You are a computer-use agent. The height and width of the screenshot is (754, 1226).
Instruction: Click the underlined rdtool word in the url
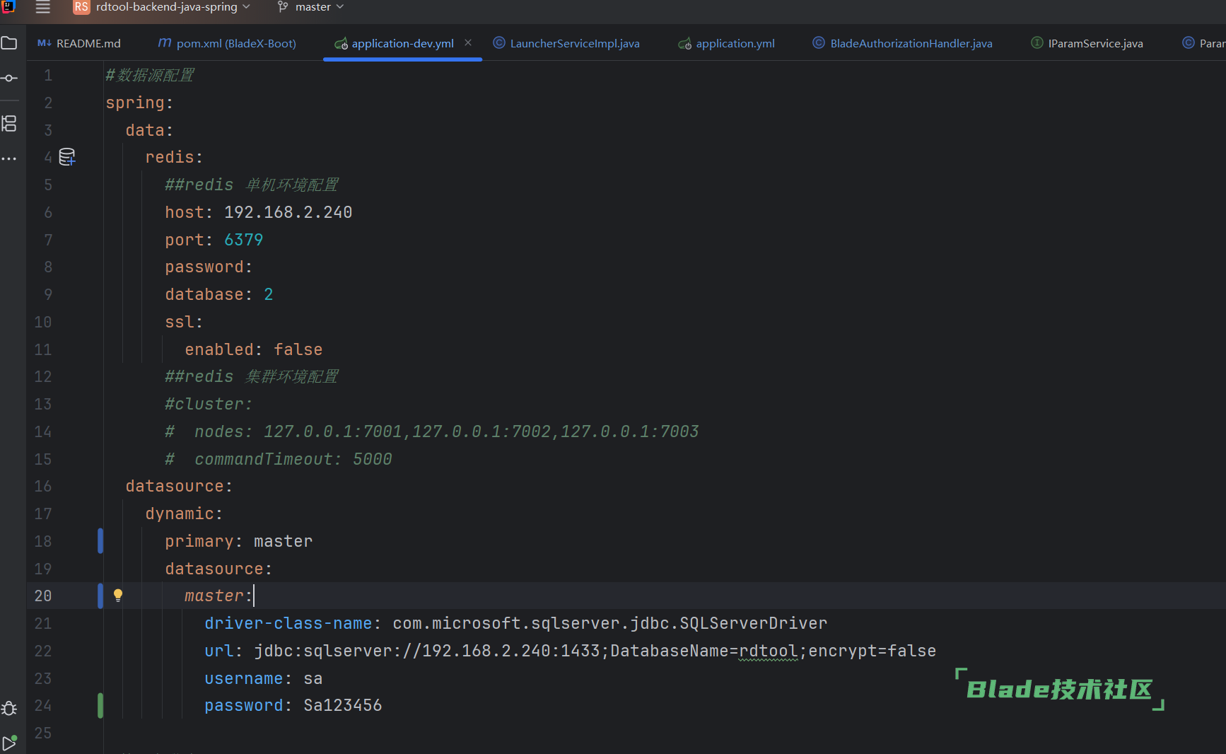click(x=768, y=651)
